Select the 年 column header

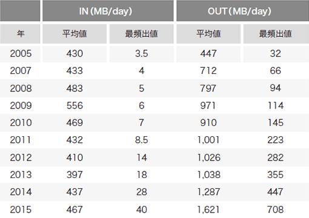(x=20, y=34)
